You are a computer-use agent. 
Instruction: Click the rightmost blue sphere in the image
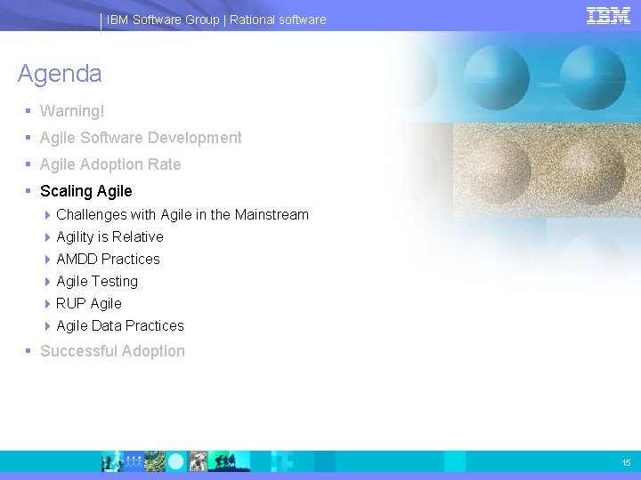(x=592, y=77)
